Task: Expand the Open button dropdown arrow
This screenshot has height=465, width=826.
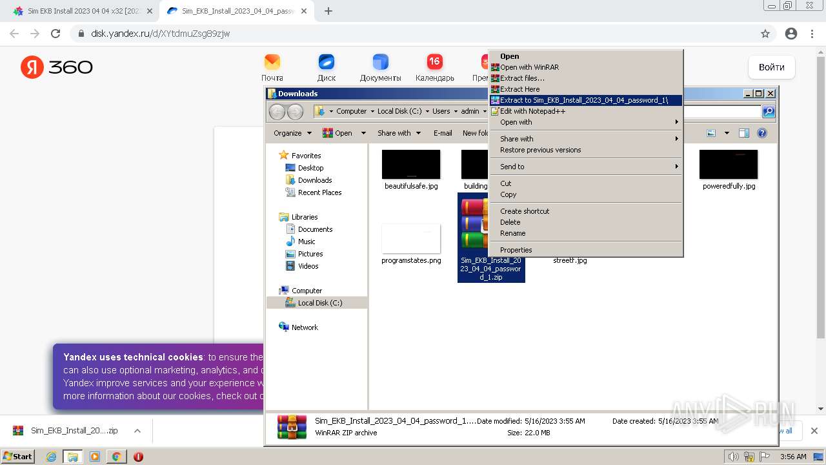Action: click(x=363, y=133)
